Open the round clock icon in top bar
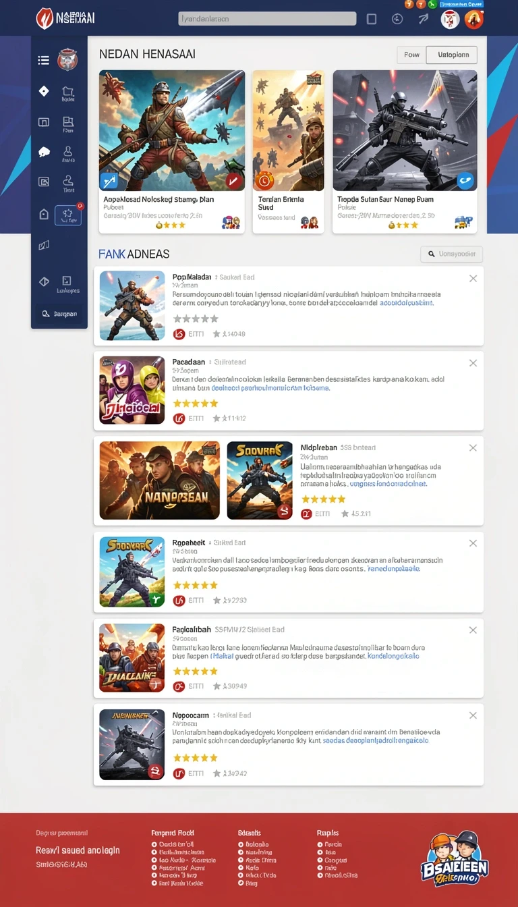 pyautogui.click(x=397, y=19)
